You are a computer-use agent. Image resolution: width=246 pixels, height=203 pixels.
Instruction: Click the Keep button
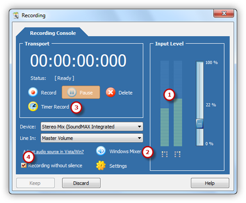tap(36, 183)
